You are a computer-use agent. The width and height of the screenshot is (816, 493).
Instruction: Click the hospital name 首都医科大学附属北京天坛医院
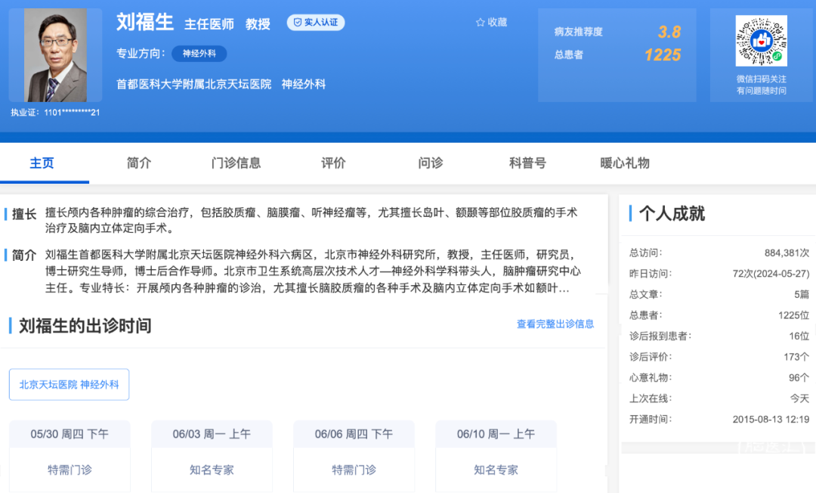click(x=193, y=84)
